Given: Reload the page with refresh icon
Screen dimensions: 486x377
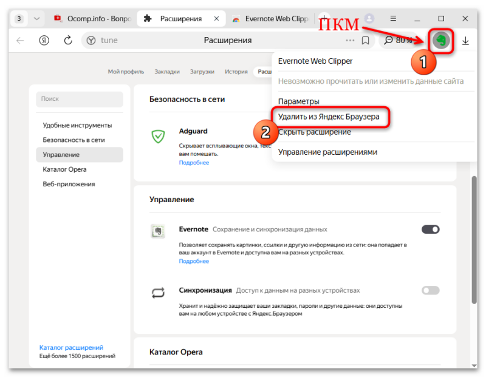Looking at the screenshot, I should pyautogui.click(x=68, y=40).
